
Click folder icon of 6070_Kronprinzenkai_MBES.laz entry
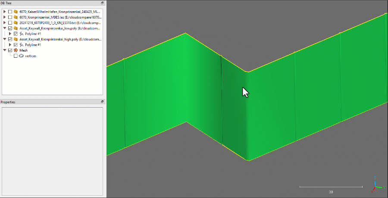coord(16,17)
